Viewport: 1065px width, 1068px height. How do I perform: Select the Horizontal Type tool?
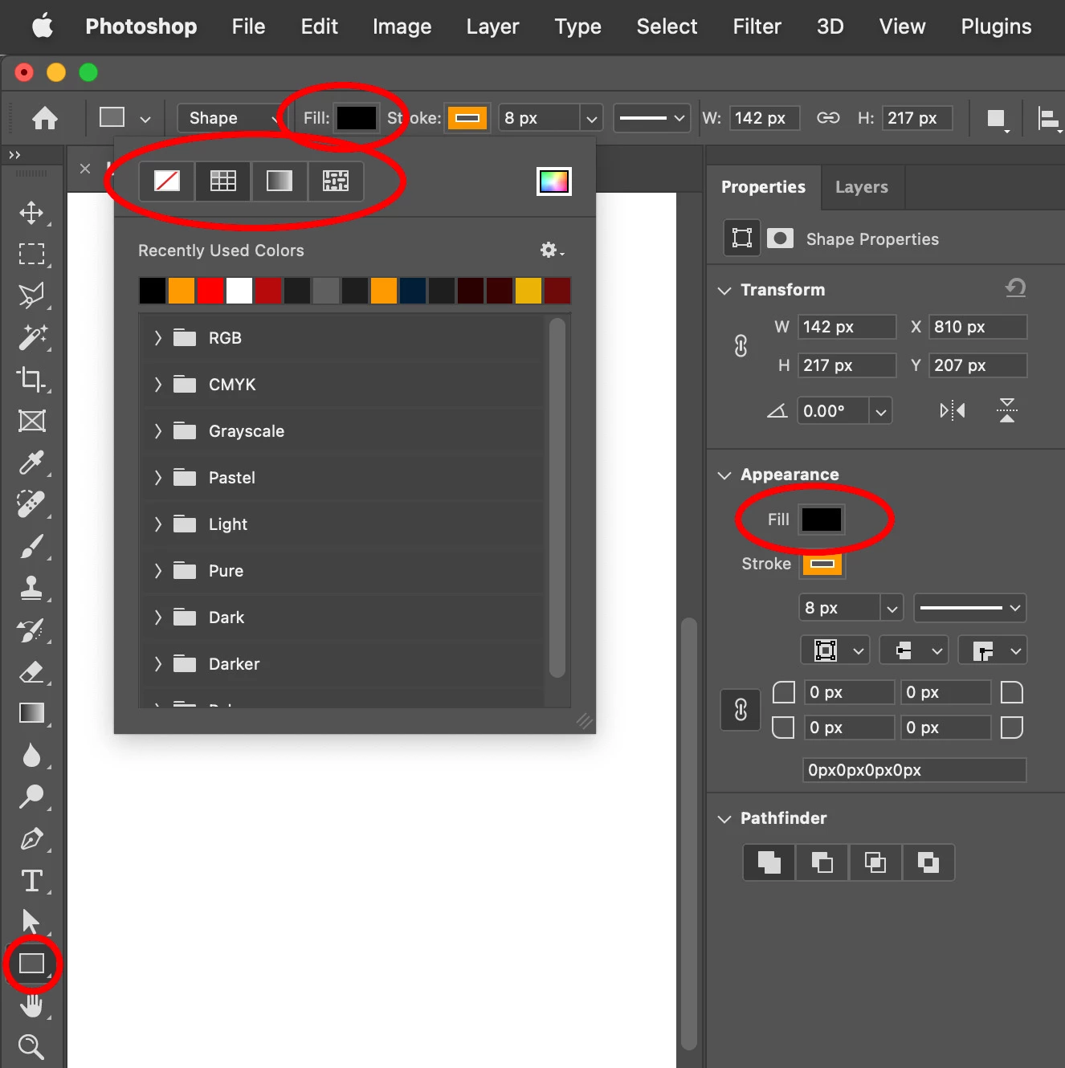click(31, 881)
